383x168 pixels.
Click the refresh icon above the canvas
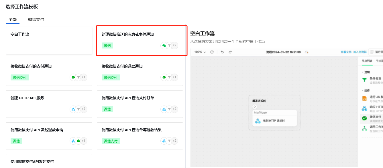pos(211,51)
